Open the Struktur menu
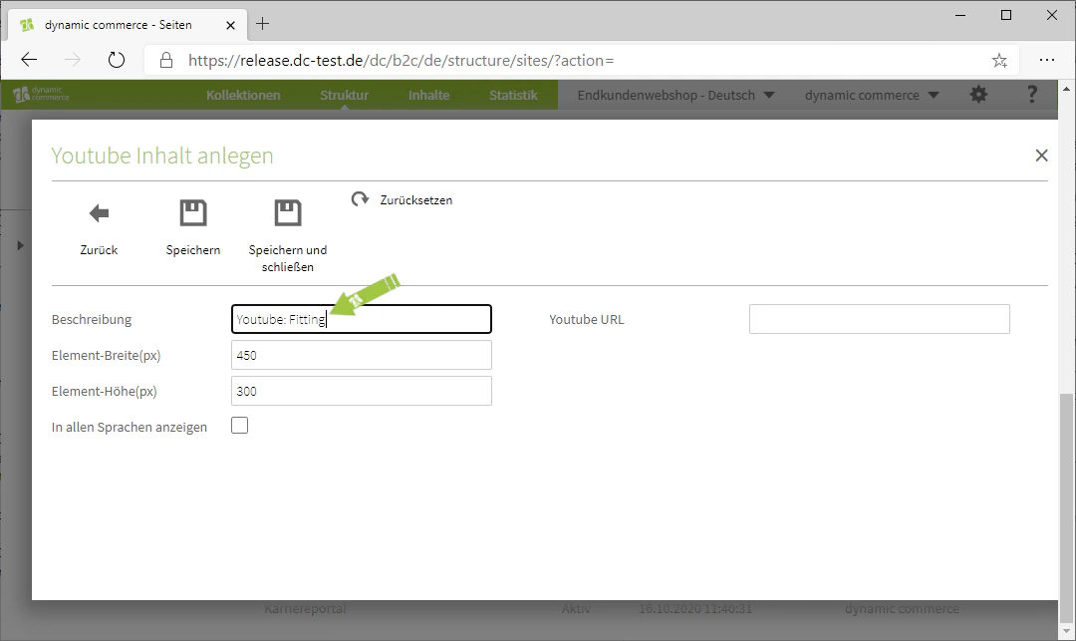Screen dimensions: 1076x641 (344, 95)
